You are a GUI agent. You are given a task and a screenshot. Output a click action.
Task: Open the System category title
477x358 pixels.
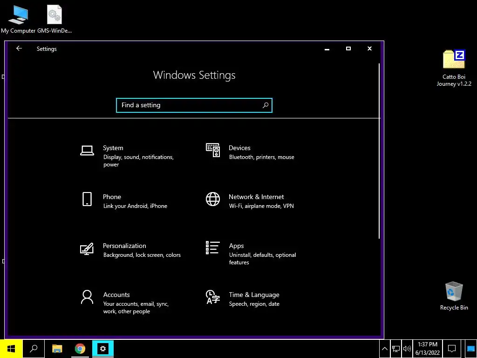(x=113, y=148)
